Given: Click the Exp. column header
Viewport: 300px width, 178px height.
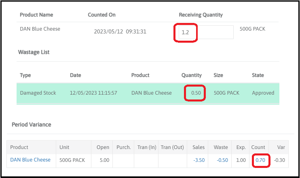Looking at the screenshot, I should (241, 147).
